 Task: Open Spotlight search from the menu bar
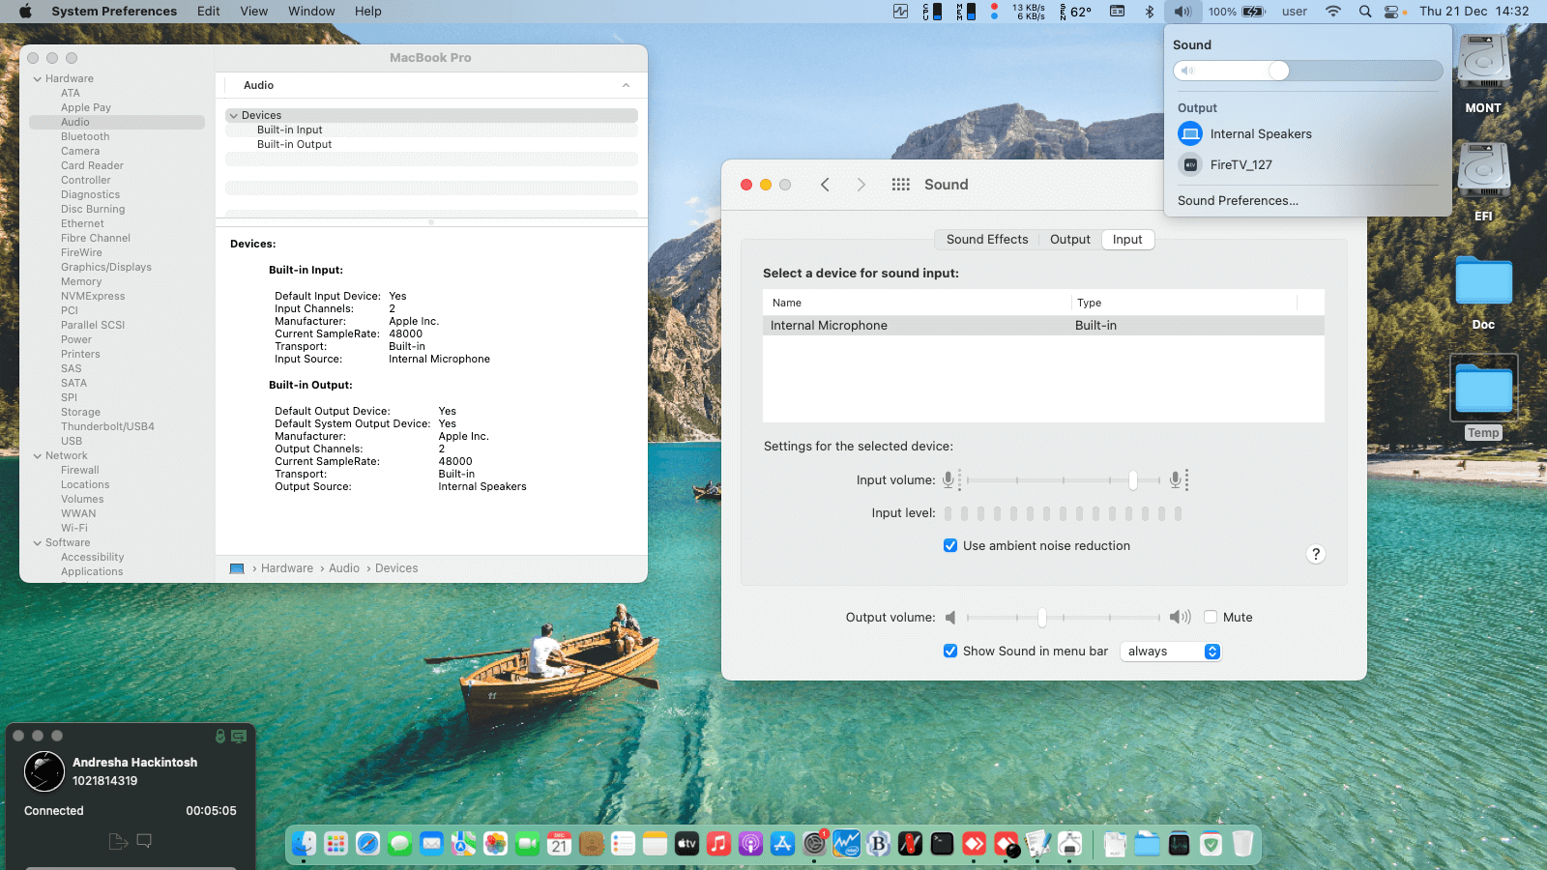[x=1364, y=12]
